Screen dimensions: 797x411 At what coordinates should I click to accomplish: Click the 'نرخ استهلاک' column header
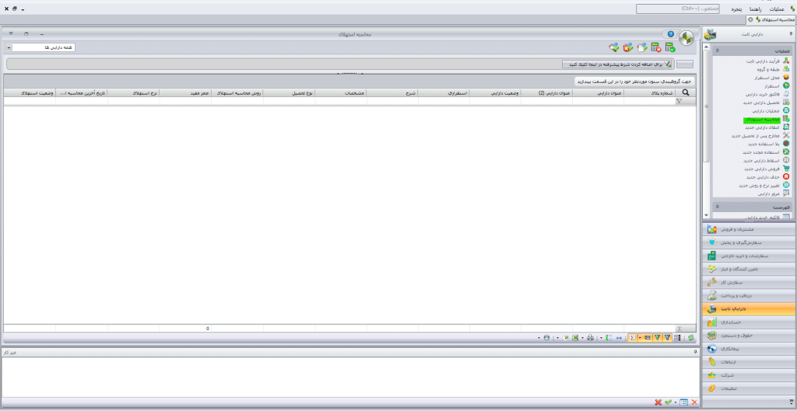click(134, 93)
